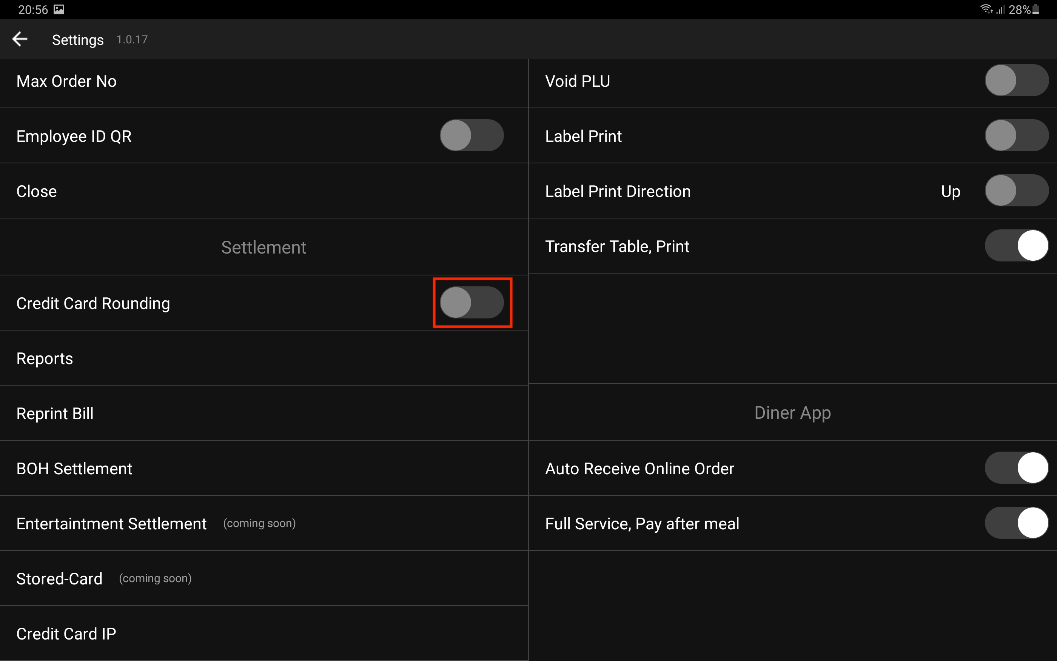Tap the Wi-Fi status icon
1057x661 pixels.
(x=986, y=9)
